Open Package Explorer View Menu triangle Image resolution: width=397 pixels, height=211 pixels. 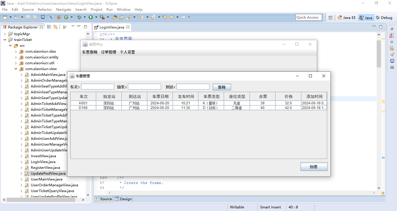(x=73, y=26)
